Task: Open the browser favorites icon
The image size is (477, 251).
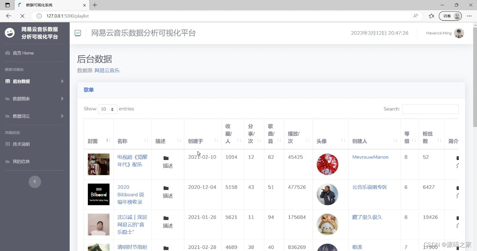Action: 432,16
